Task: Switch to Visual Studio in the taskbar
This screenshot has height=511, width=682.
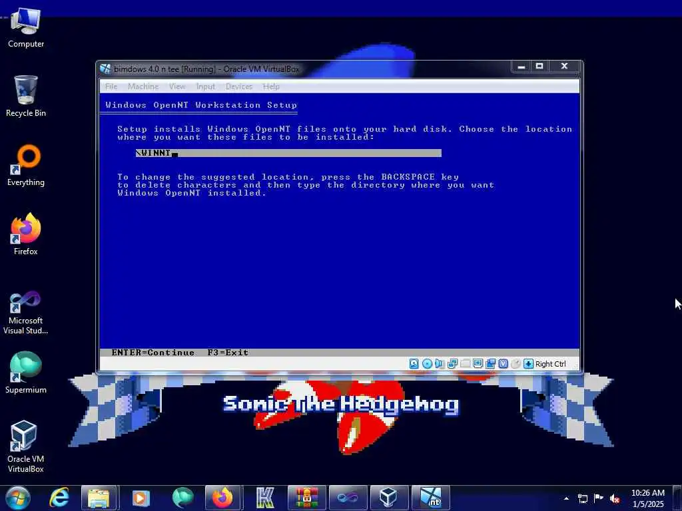Action: click(348, 498)
